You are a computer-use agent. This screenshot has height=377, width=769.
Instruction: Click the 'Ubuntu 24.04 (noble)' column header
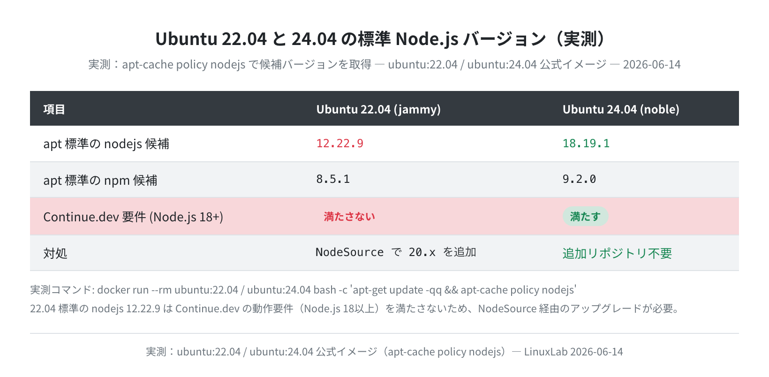(x=621, y=109)
